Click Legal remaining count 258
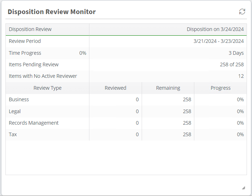The width and height of the screenshot is (252, 196). click(187, 111)
